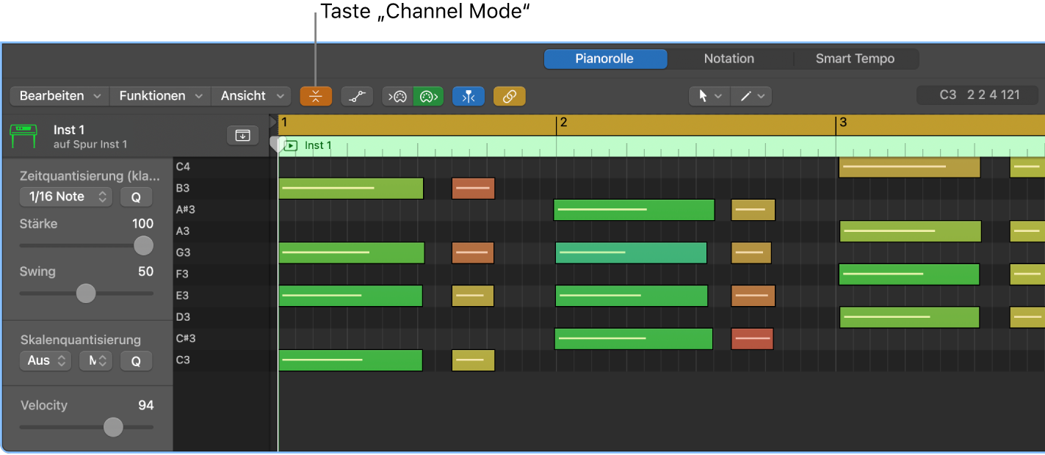The height and width of the screenshot is (455, 1045).
Task: Adjust the Swing slider
Action: [87, 294]
